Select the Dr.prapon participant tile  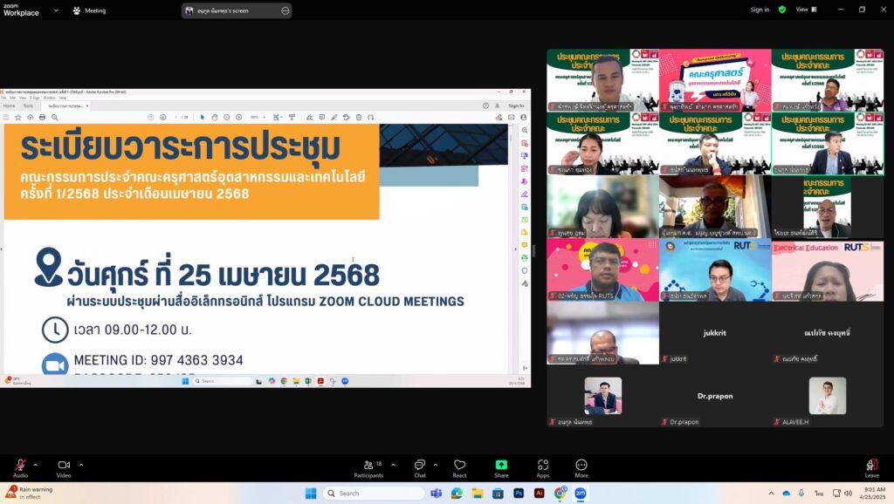click(714, 397)
